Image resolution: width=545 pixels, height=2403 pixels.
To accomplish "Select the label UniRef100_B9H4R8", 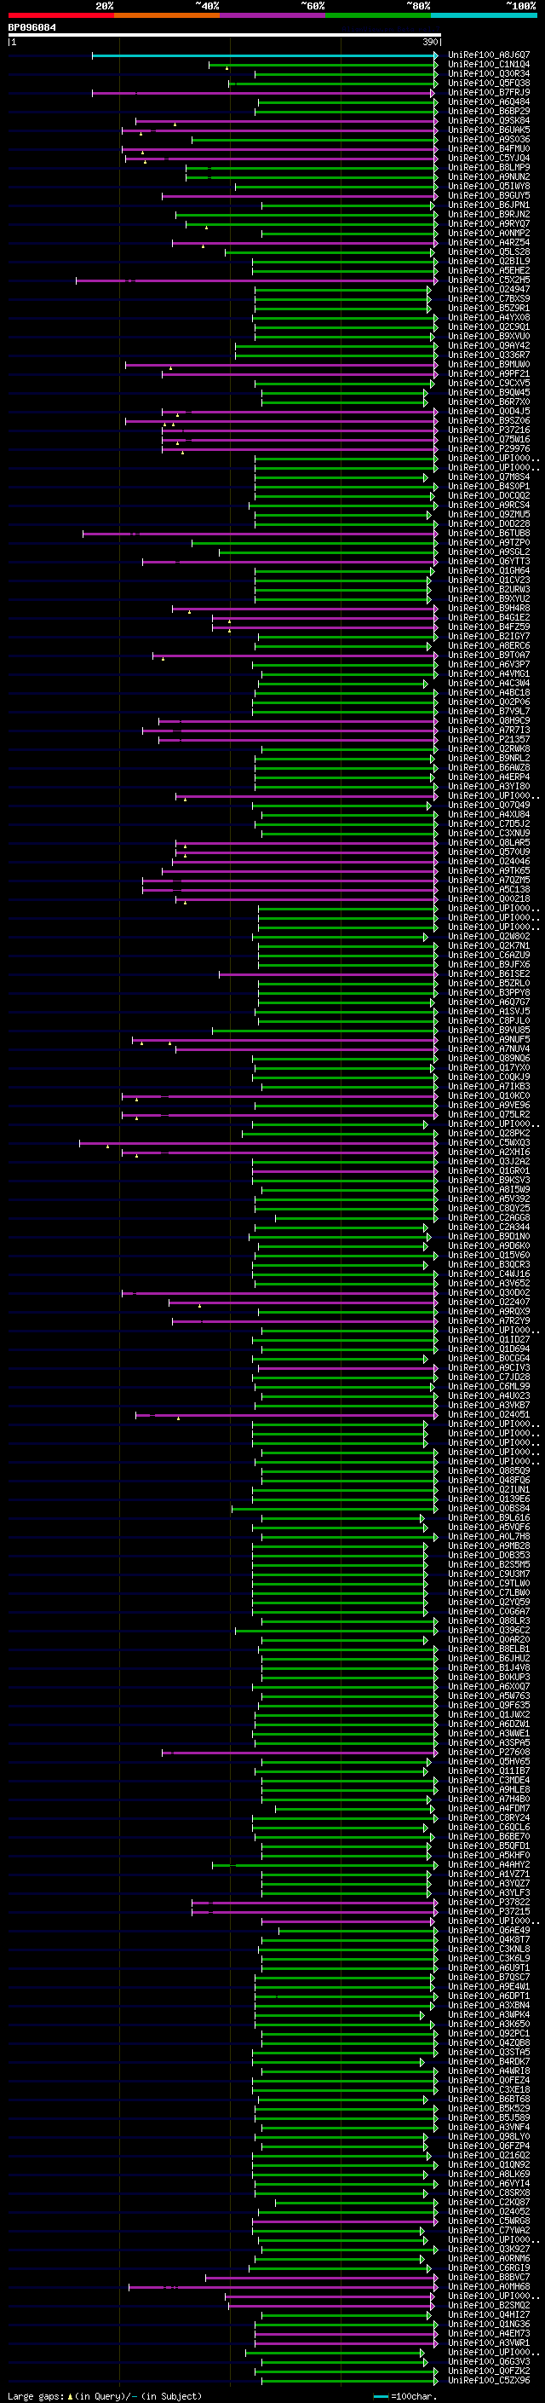I will (x=489, y=609).
